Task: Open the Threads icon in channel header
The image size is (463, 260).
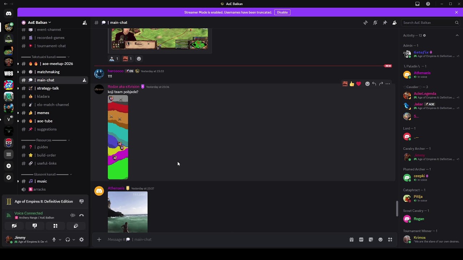Action: pos(365,22)
